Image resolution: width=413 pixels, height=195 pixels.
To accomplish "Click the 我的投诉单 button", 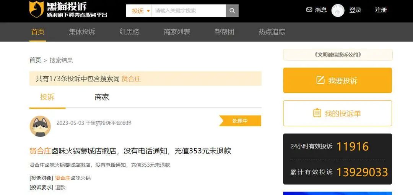I will pos(337,113).
